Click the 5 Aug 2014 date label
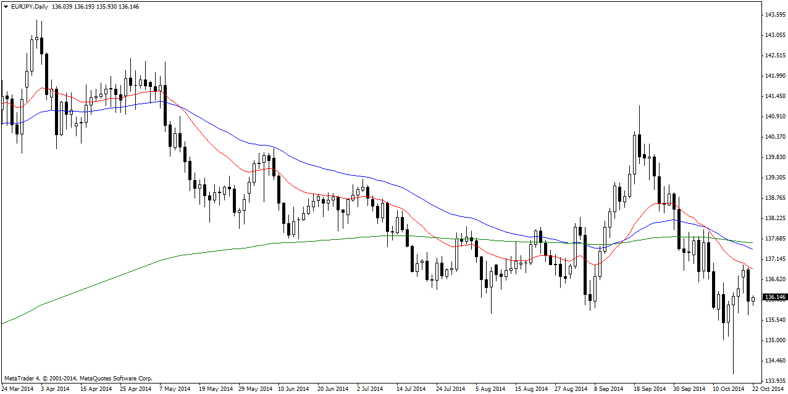This screenshot has height=394, width=788. pos(490,389)
